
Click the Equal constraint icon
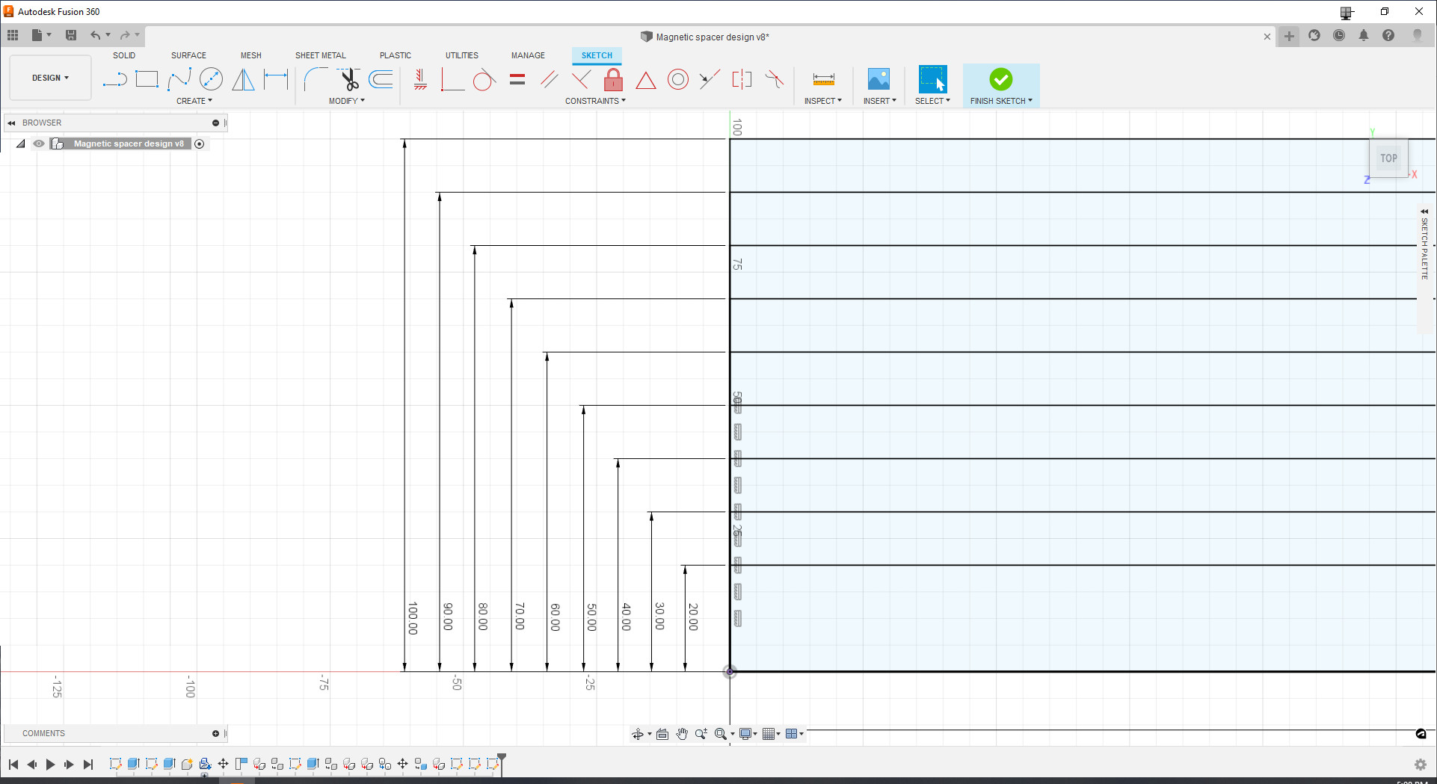point(517,79)
